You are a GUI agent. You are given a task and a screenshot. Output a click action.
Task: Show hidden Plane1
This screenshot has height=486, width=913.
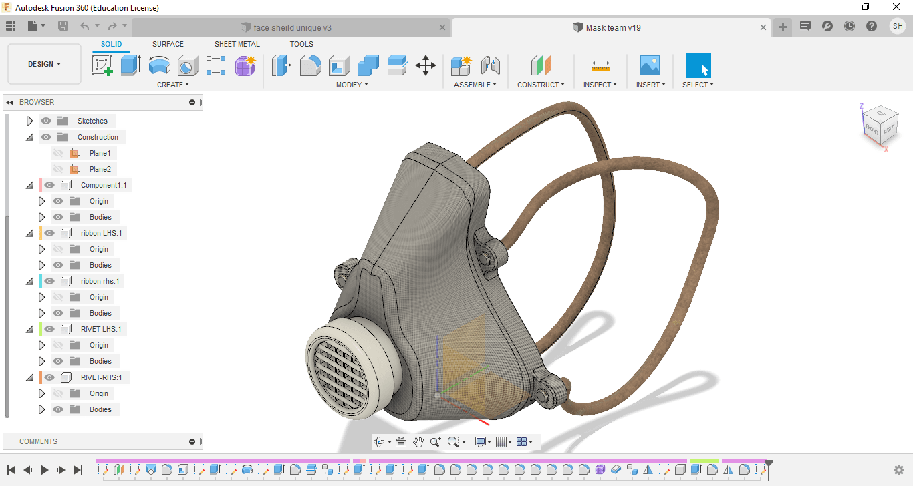point(58,153)
